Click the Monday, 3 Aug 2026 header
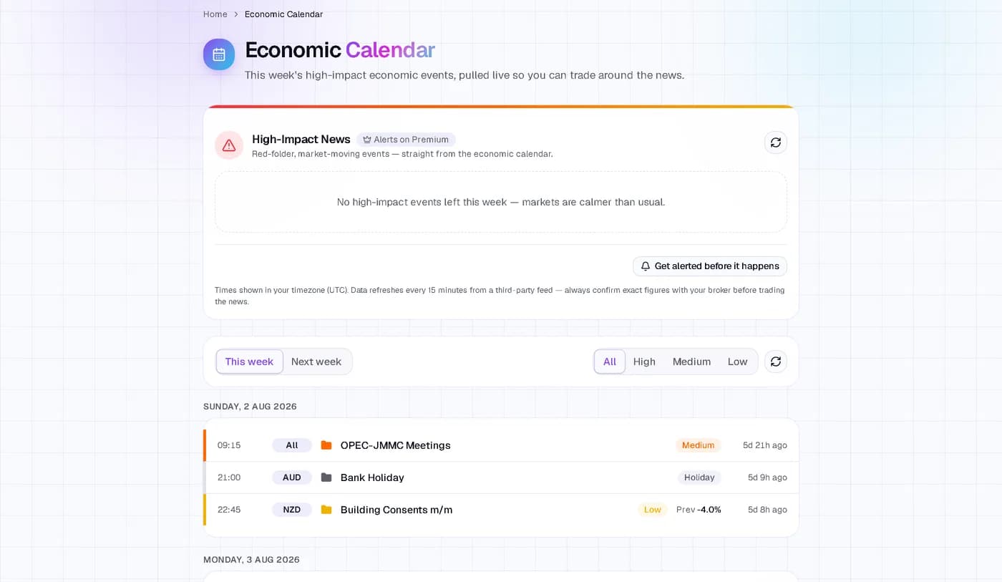 (251, 560)
